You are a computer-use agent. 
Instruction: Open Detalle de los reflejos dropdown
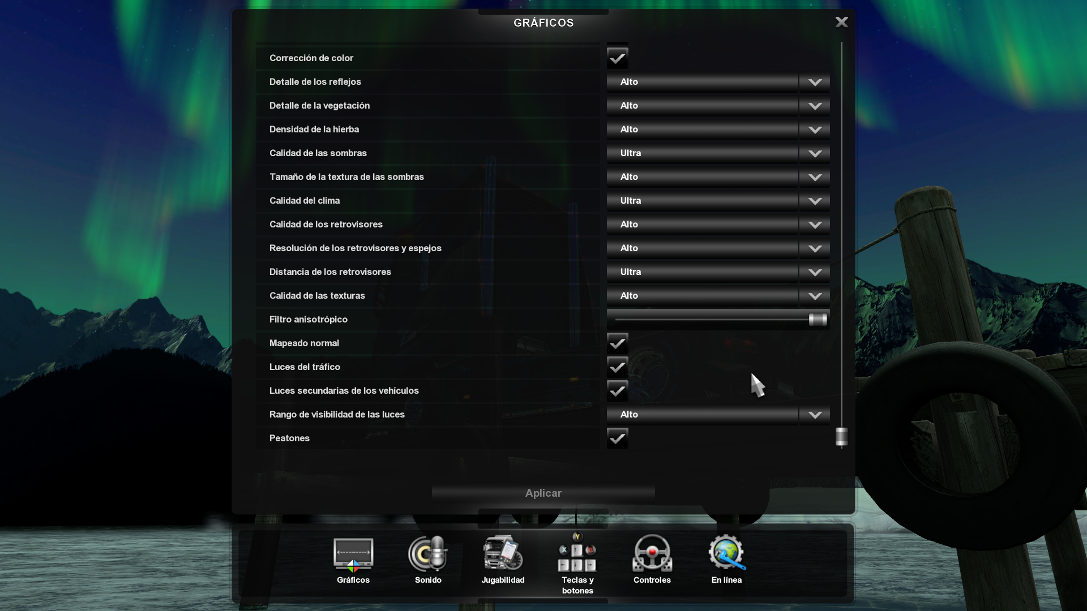pyautogui.click(x=814, y=82)
